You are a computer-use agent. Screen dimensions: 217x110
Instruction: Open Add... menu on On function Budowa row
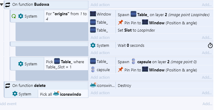(x=207, y=5)
